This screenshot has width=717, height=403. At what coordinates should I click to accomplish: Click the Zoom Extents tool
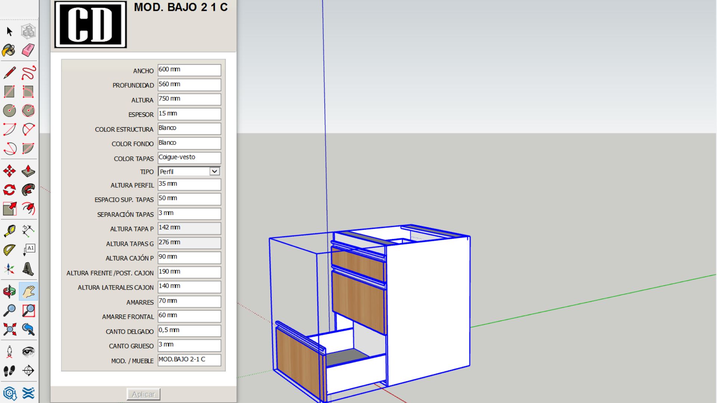click(9, 329)
